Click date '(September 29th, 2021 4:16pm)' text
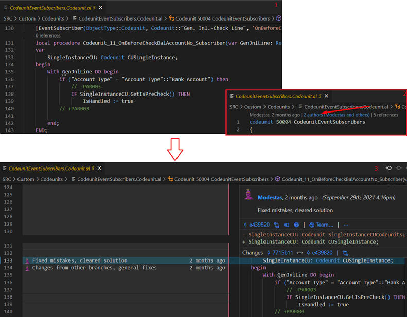Image resolution: width=407 pixels, height=317 pixels. tap(359, 198)
